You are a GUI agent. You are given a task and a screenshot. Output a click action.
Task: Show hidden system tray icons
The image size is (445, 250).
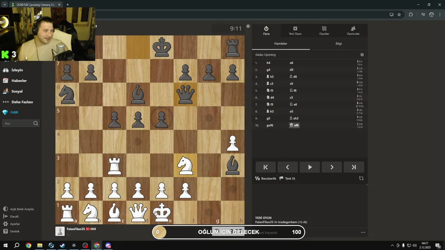pos(393,245)
